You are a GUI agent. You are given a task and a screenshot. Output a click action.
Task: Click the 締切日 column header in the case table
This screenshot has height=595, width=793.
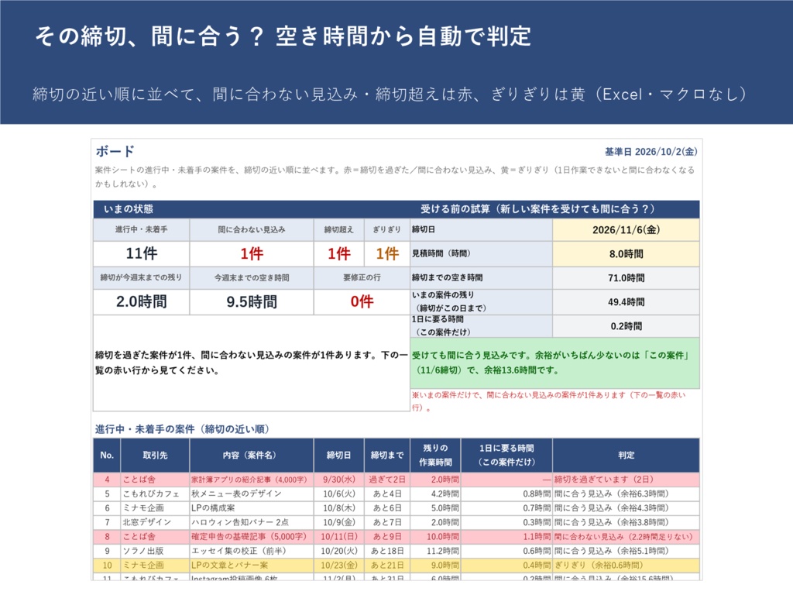click(x=339, y=456)
